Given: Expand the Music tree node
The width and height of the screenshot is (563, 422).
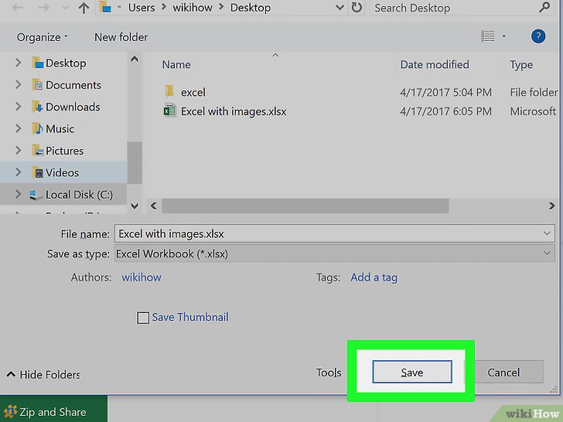Looking at the screenshot, I should click(19, 129).
